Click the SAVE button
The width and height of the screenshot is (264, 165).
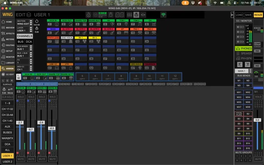248,15
